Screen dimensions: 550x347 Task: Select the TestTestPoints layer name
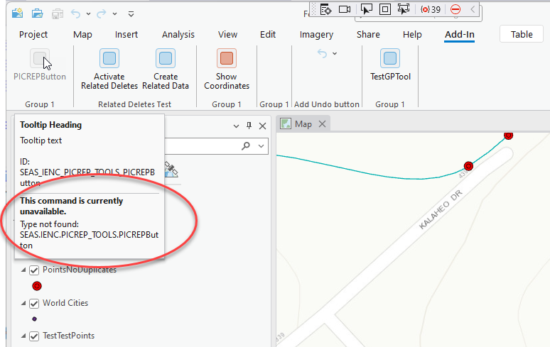pyautogui.click(x=68, y=336)
